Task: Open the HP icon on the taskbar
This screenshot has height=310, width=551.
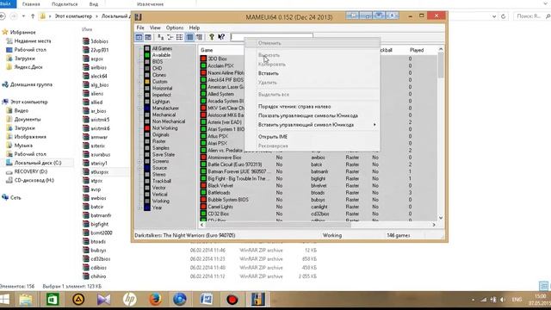Action: (130, 300)
